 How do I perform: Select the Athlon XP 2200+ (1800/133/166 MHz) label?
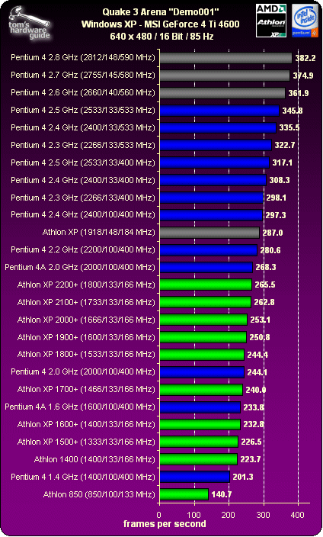tap(86, 285)
